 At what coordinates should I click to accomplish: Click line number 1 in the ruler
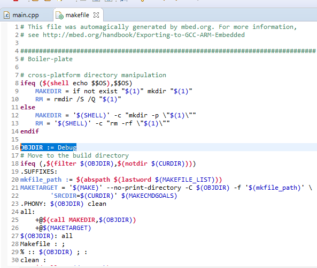17,27
